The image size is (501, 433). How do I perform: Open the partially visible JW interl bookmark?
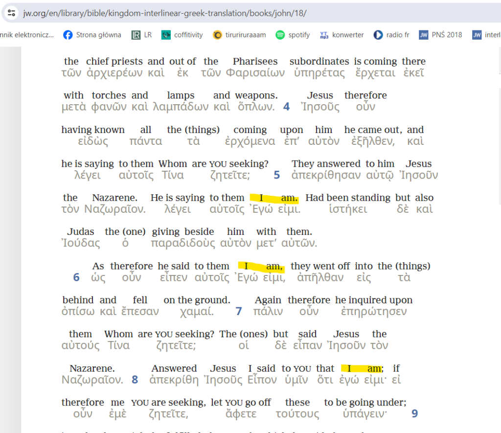(x=486, y=35)
